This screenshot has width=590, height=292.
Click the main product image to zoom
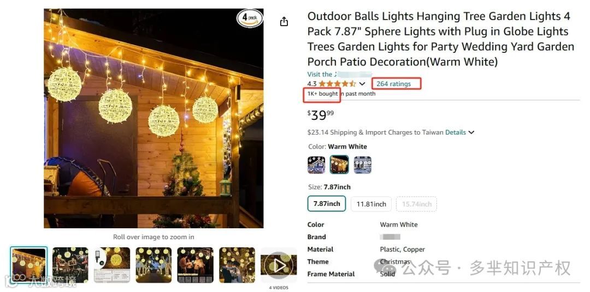(x=154, y=118)
